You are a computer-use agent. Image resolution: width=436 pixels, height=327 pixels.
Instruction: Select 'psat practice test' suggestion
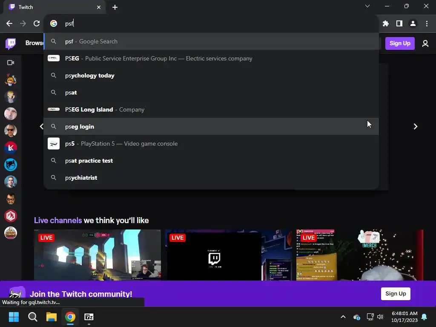pos(211,161)
